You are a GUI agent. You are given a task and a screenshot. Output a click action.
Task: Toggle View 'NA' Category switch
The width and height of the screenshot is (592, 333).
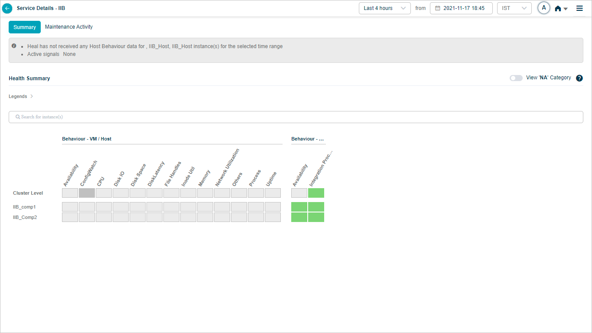pos(516,78)
